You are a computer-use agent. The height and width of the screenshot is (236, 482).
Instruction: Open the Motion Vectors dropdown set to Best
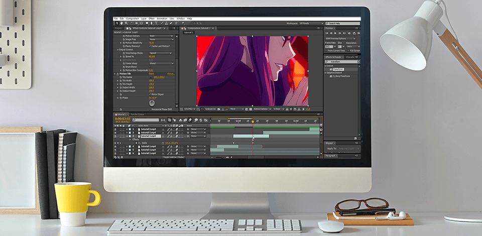tap(161, 36)
